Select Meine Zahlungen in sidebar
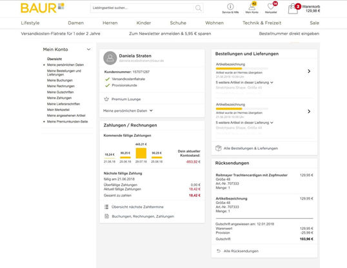Screen dimensions: 347x268 pos(59,98)
